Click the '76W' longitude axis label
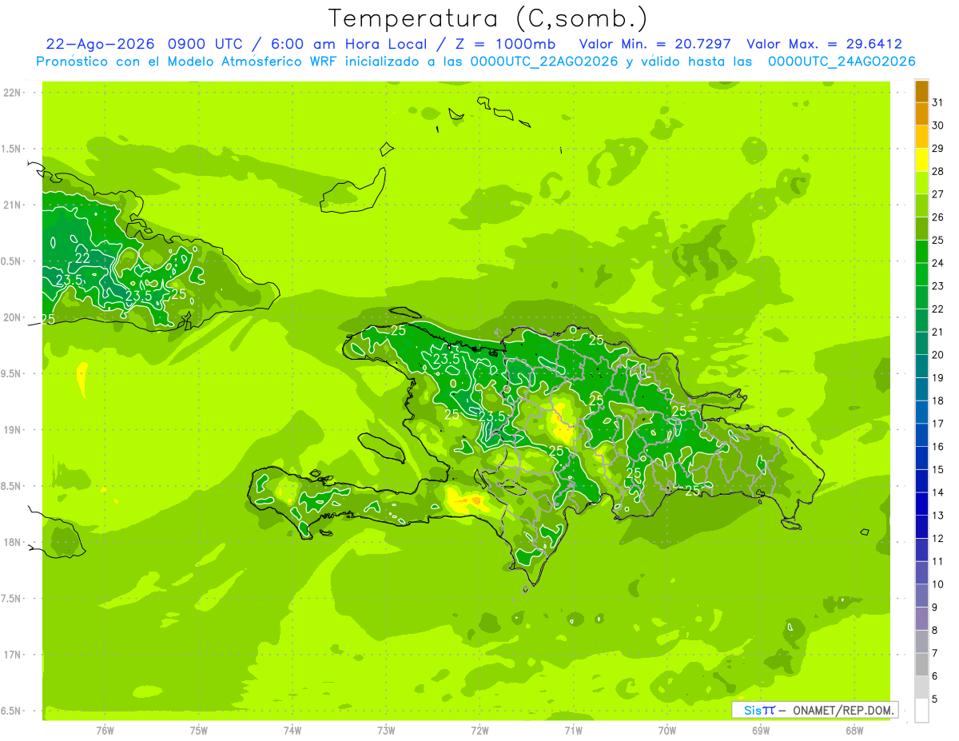This screenshot has height=741, width=959. pos(105,731)
